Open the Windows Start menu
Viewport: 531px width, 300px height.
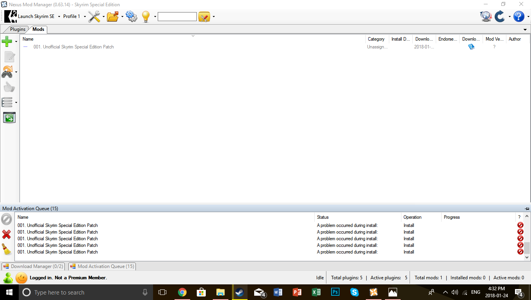[x=9, y=292]
